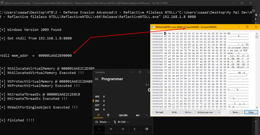Click the hex view scrollbar thumb
The image size is (260, 135).
[257, 37]
